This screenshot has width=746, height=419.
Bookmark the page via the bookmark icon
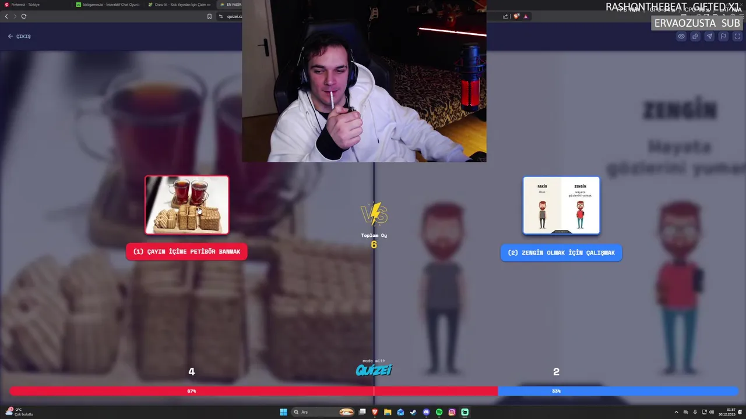(x=209, y=16)
